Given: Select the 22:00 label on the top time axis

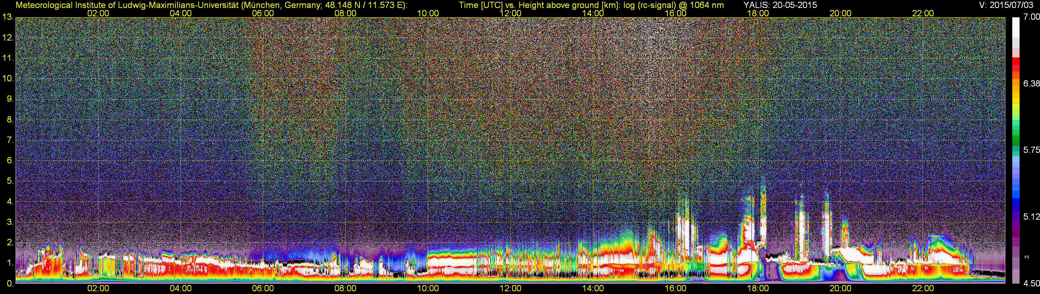Looking at the screenshot, I should coord(923,13).
